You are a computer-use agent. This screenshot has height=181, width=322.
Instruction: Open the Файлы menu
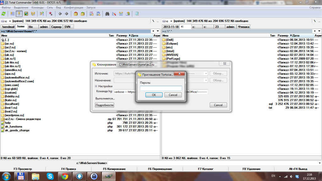pyautogui.click(x=6, y=8)
